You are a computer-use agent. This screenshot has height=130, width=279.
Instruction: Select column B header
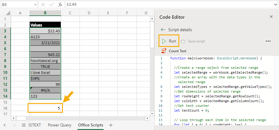tap(45, 13)
